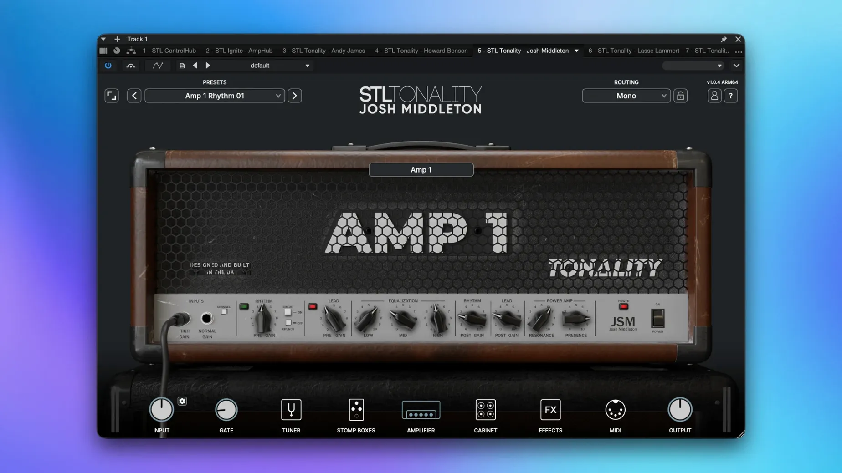Switch to the Amplifier section

point(421,410)
